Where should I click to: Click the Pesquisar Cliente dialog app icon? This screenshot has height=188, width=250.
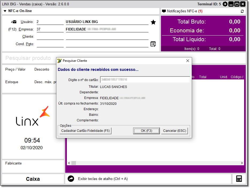coord(59,61)
